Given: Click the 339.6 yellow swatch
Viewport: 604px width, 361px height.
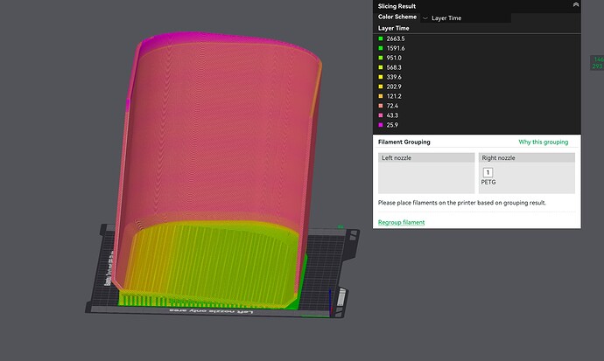Looking at the screenshot, I should [381, 77].
